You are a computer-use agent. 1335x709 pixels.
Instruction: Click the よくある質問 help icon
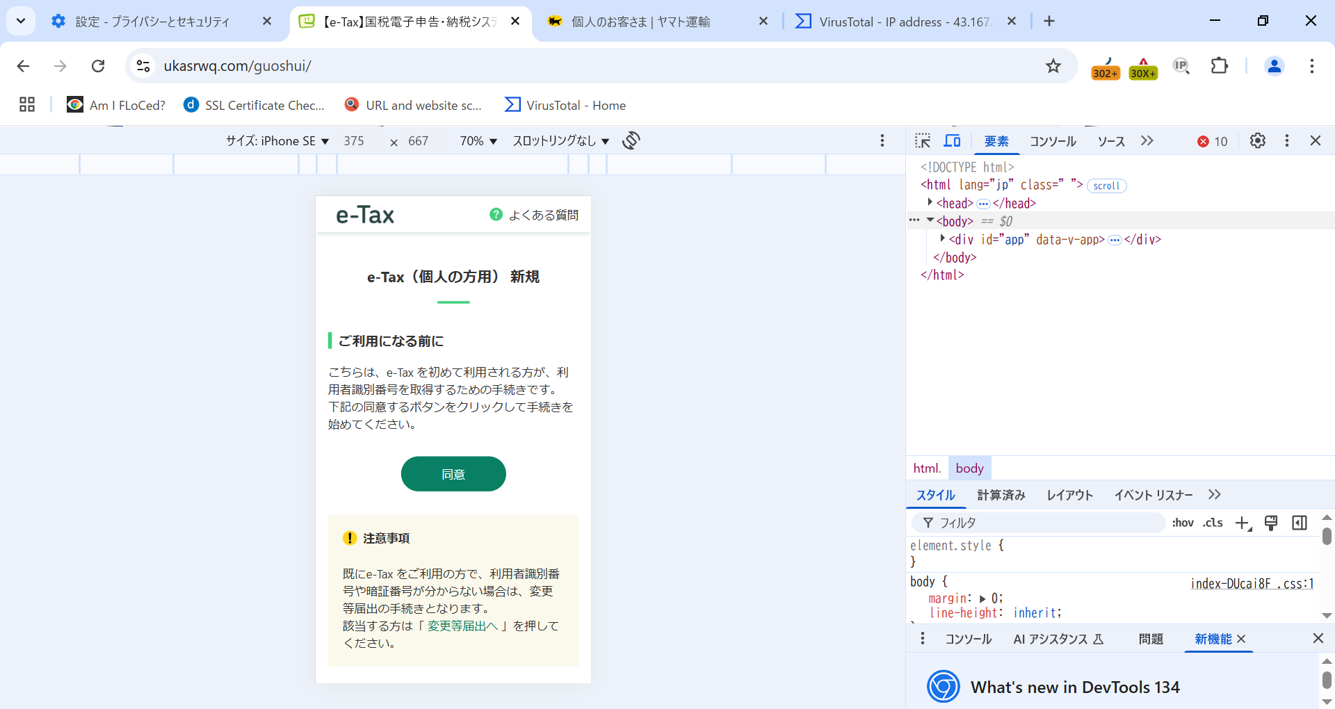coord(496,215)
